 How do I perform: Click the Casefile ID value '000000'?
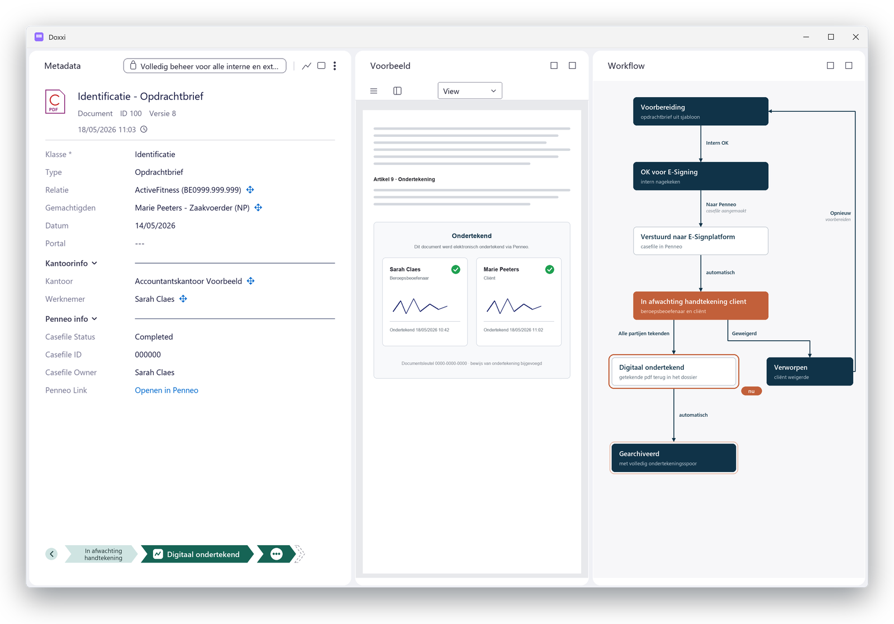pyautogui.click(x=148, y=355)
